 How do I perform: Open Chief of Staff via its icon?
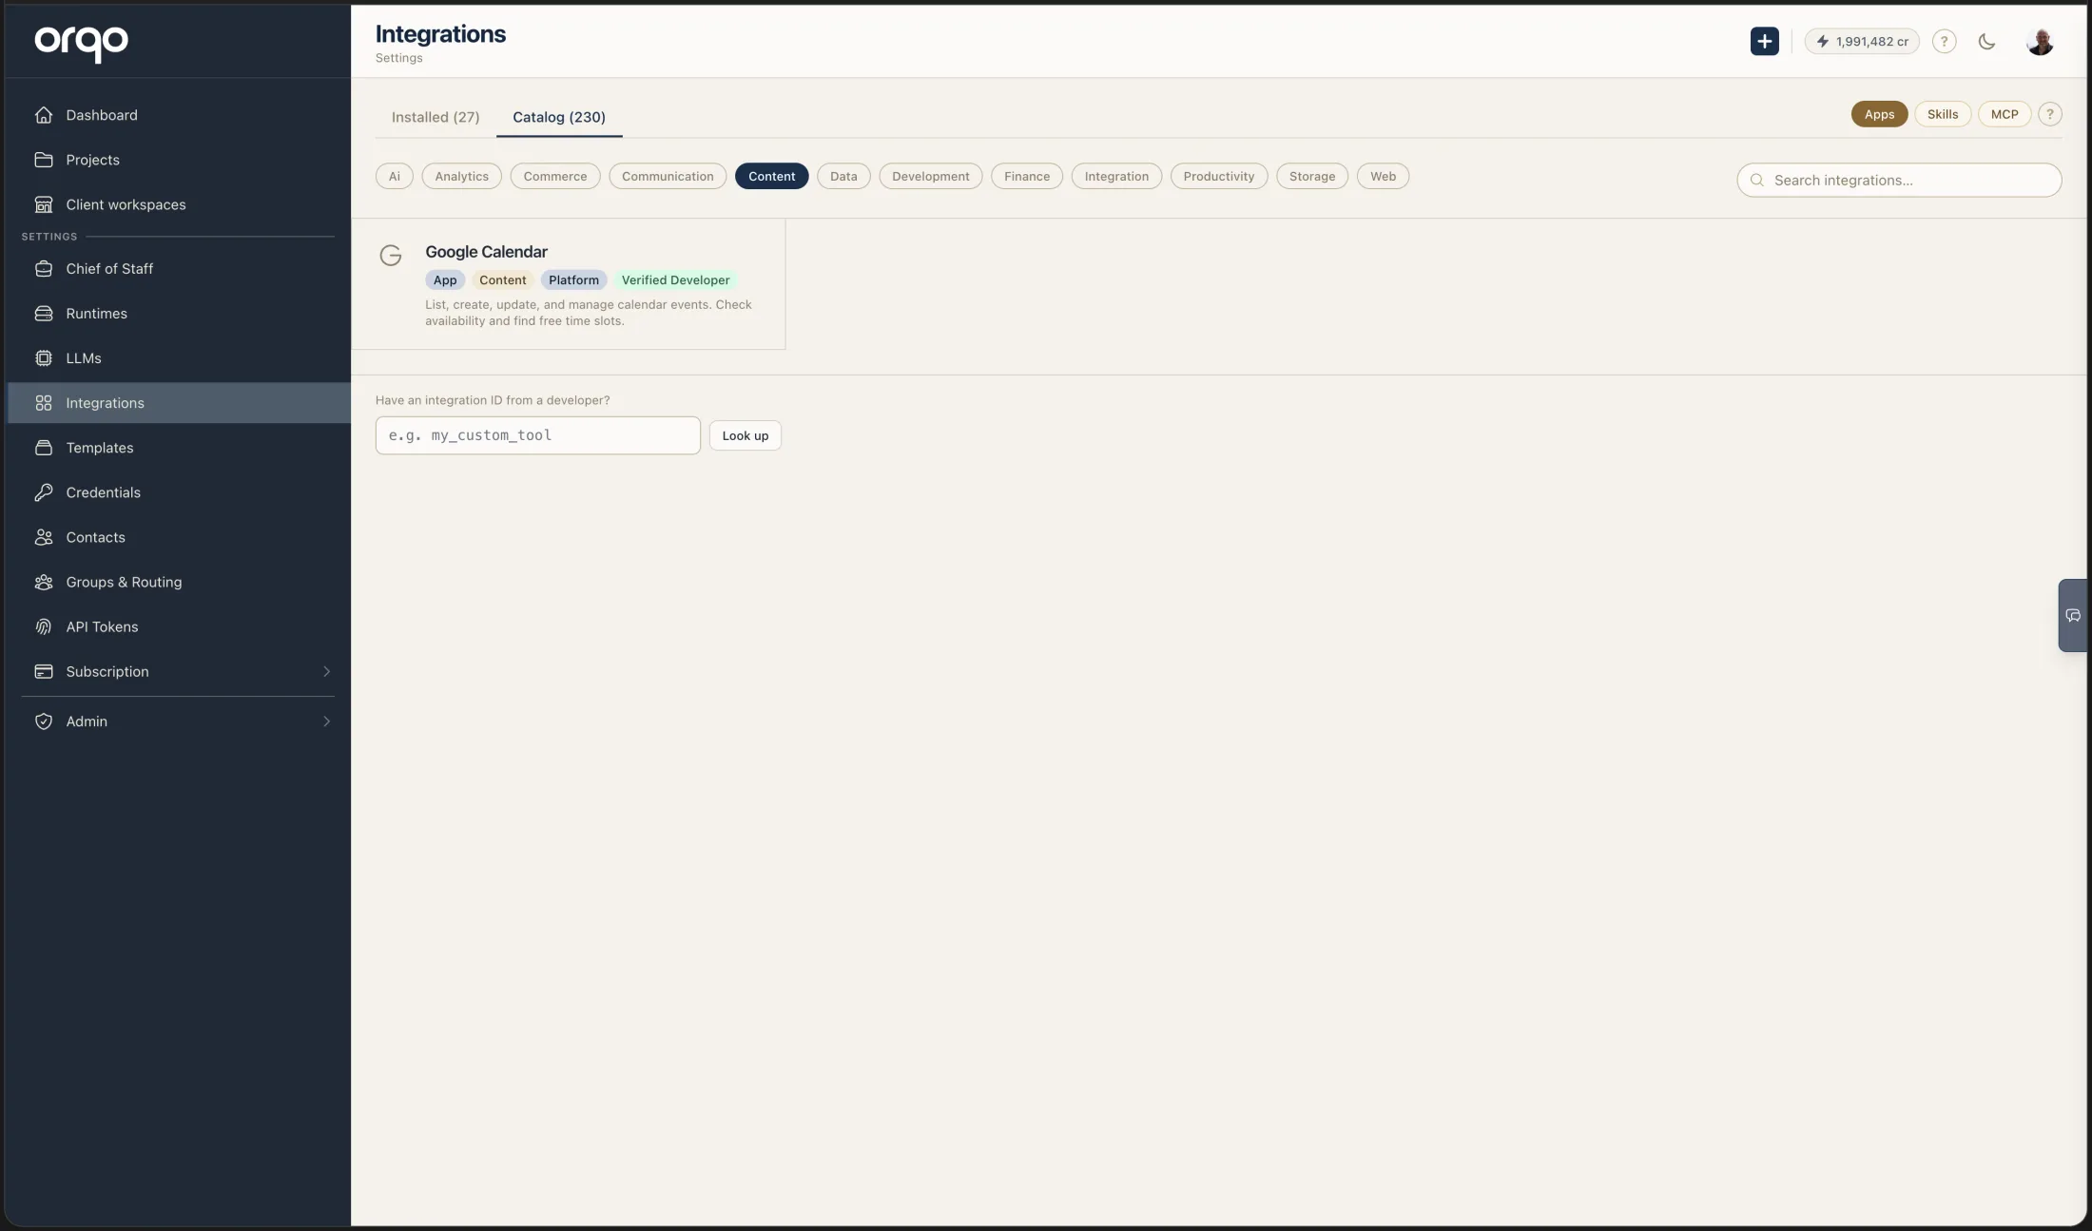(x=44, y=268)
